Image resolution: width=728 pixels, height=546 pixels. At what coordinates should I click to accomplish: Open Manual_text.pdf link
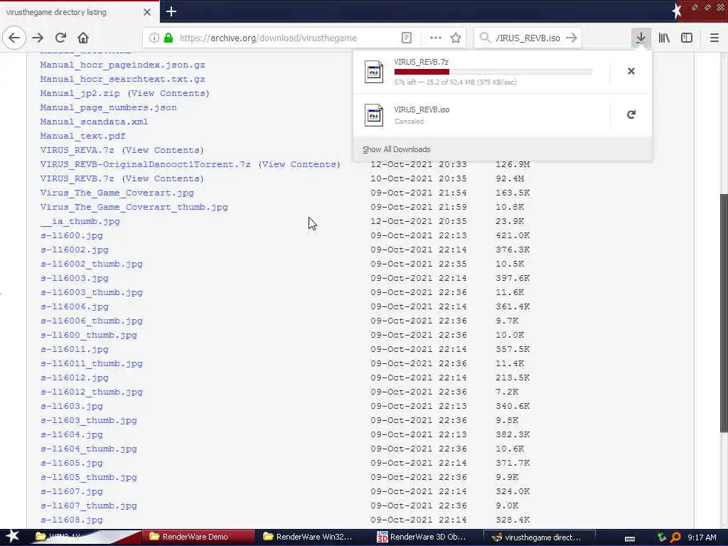tap(82, 136)
